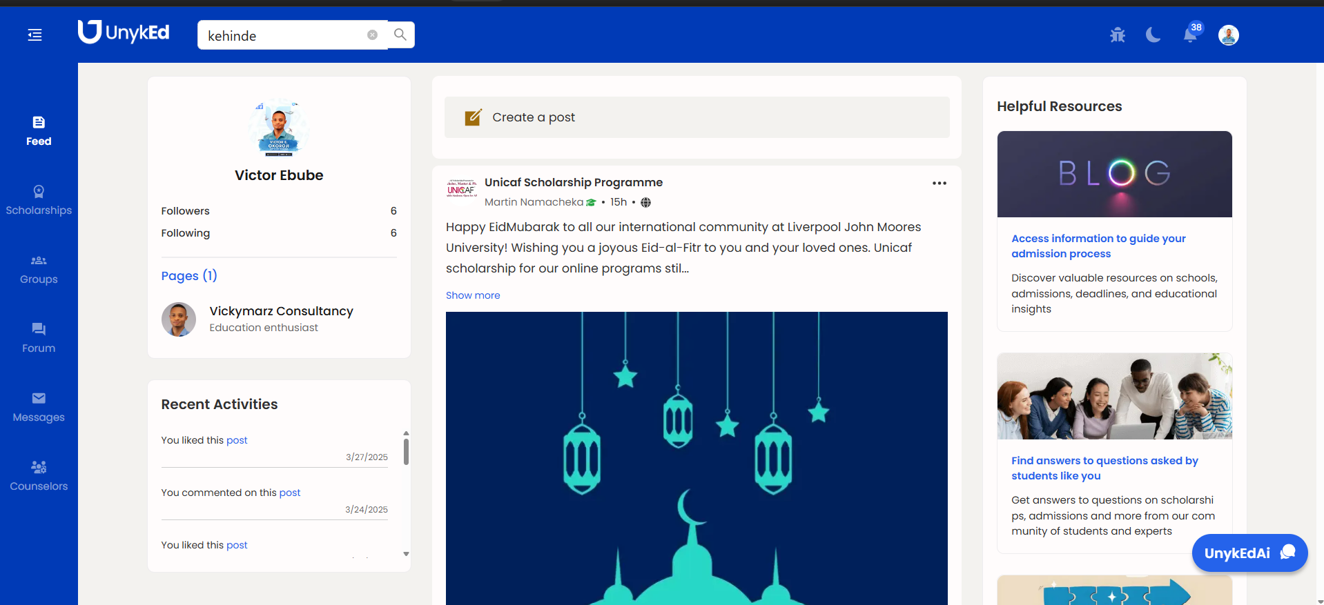Open Pages (1) link
Viewport: 1324px width, 605px height.
[189, 276]
